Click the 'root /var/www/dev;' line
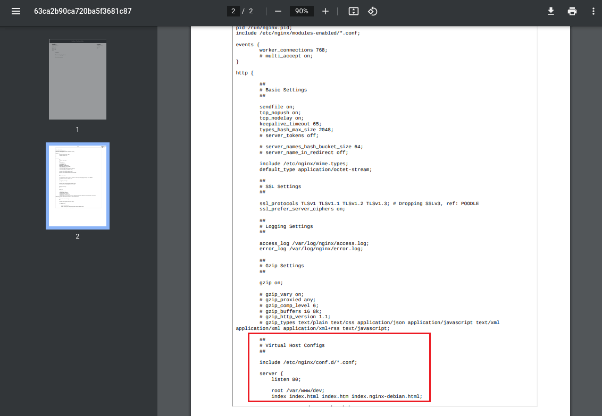Image resolution: width=602 pixels, height=416 pixels. click(x=298, y=390)
